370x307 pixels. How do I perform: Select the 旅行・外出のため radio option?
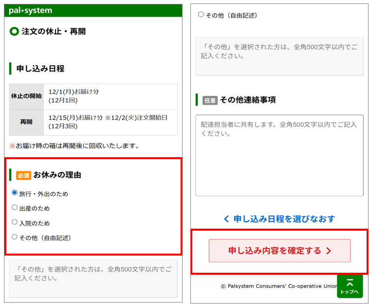coord(15,193)
